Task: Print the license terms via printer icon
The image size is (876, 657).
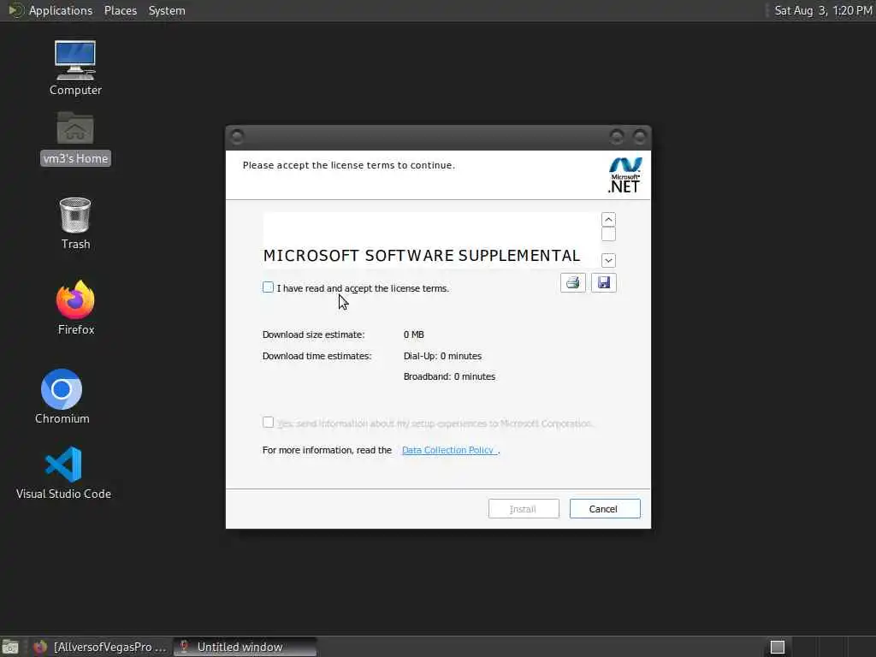Action: (572, 282)
